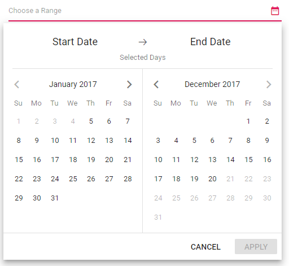
Task: Click the CANCEL button
Action: [205, 247]
